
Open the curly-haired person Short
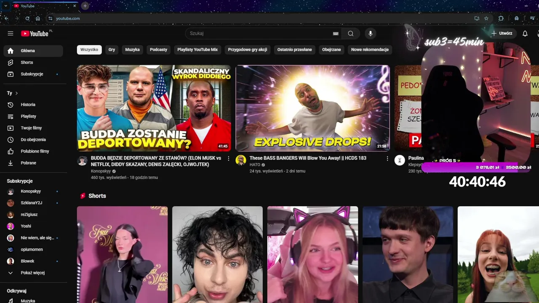point(217,255)
